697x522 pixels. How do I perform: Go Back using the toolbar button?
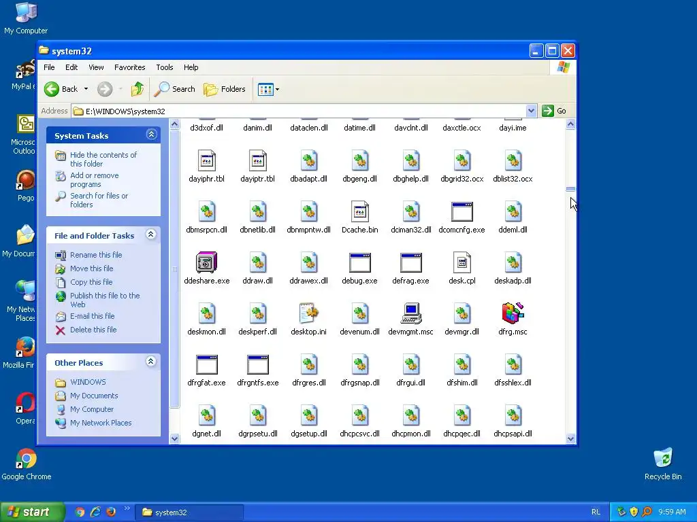pyautogui.click(x=61, y=89)
